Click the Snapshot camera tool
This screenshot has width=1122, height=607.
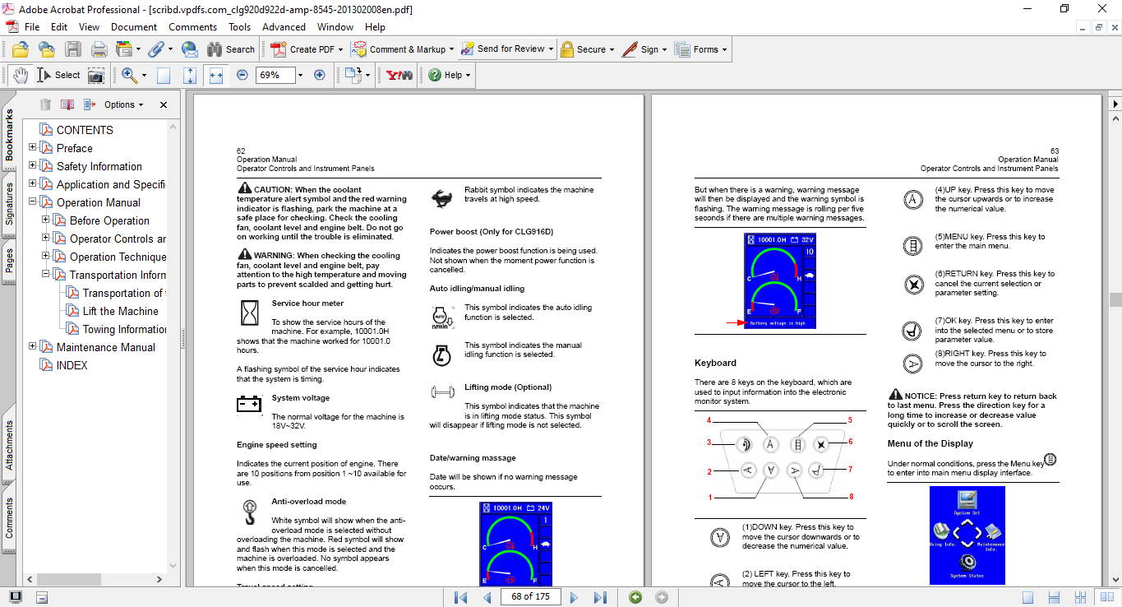pos(96,75)
